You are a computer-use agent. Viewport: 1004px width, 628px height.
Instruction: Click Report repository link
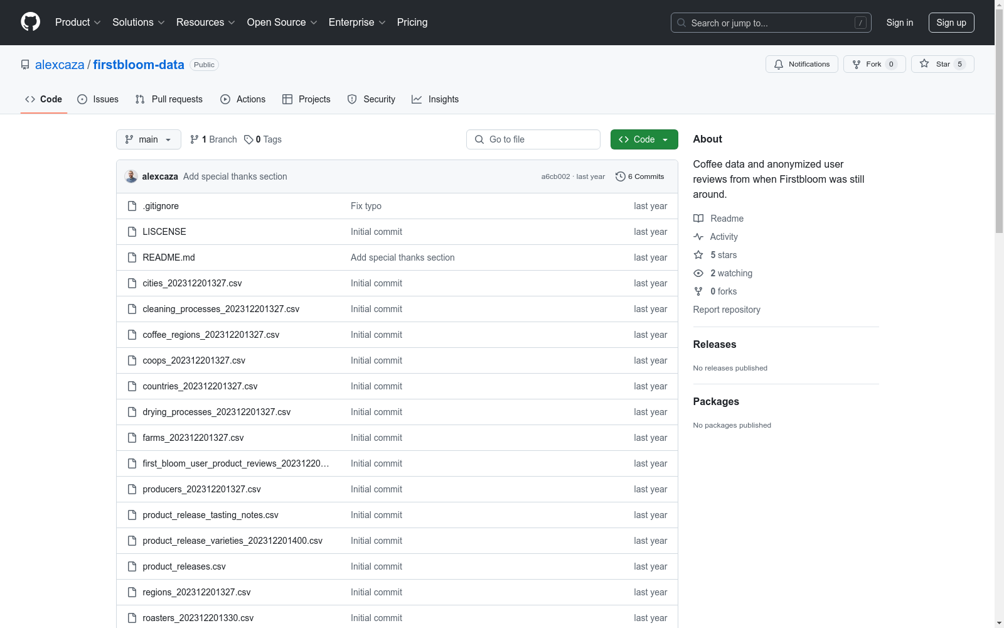pyautogui.click(x=727, y=310)
